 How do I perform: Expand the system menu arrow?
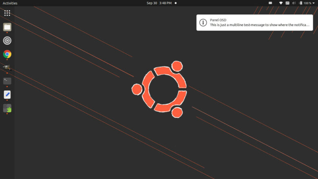314,3
